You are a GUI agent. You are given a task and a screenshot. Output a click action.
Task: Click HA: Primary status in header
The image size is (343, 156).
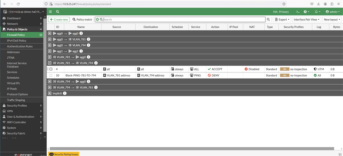tap(281, 12)
